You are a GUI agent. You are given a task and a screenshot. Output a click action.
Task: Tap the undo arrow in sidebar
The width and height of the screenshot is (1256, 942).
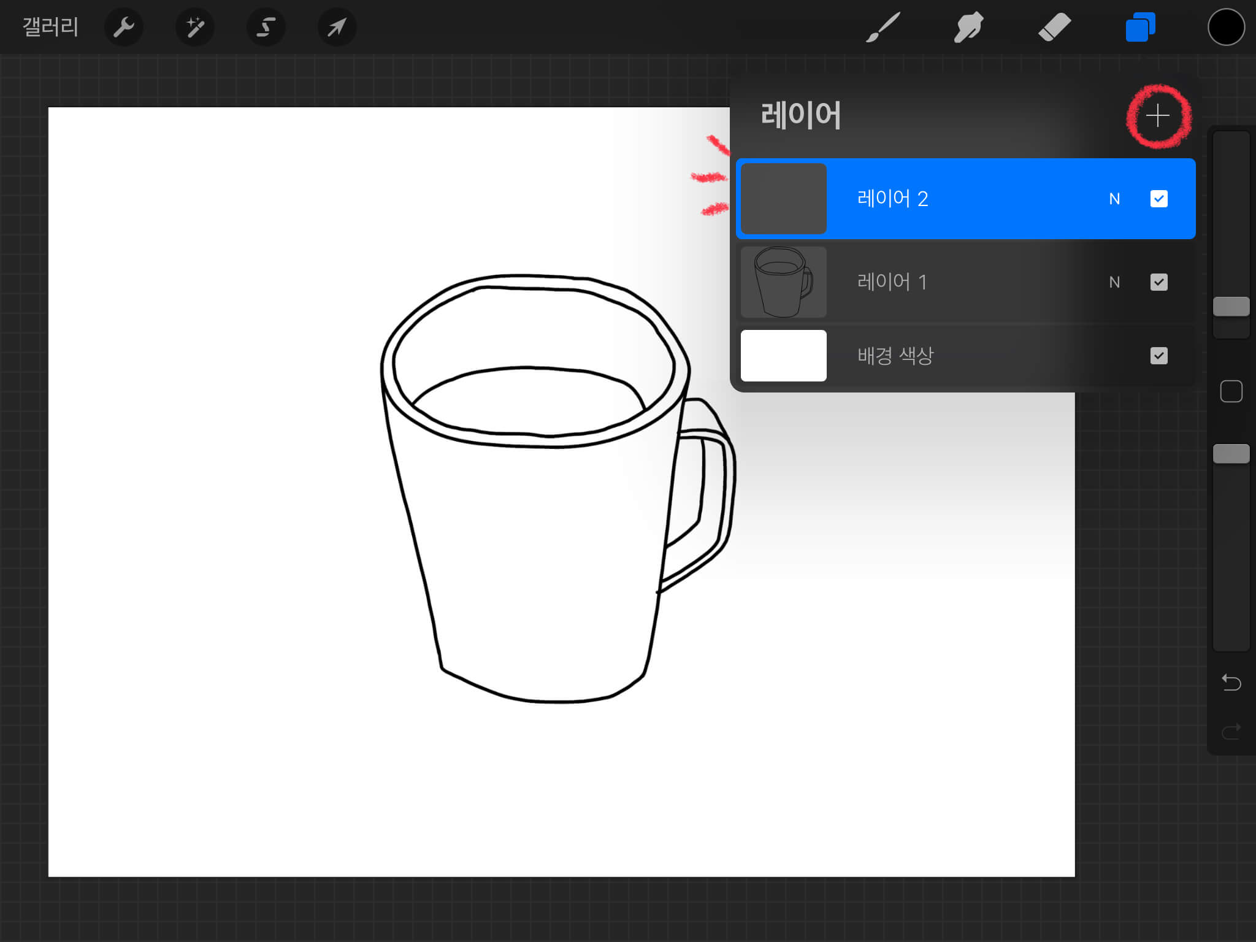pyautogui.click(x=1231, y=682)
